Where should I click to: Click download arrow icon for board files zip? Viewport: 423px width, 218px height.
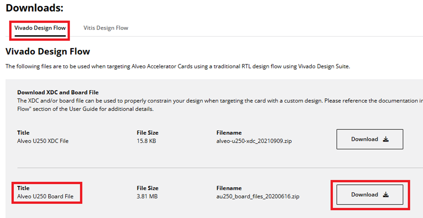[386, 195]
